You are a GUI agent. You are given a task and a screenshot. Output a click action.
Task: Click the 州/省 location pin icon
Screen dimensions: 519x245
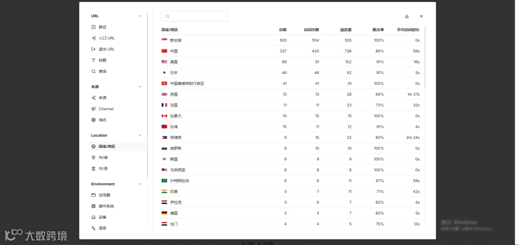coord(93,158)
